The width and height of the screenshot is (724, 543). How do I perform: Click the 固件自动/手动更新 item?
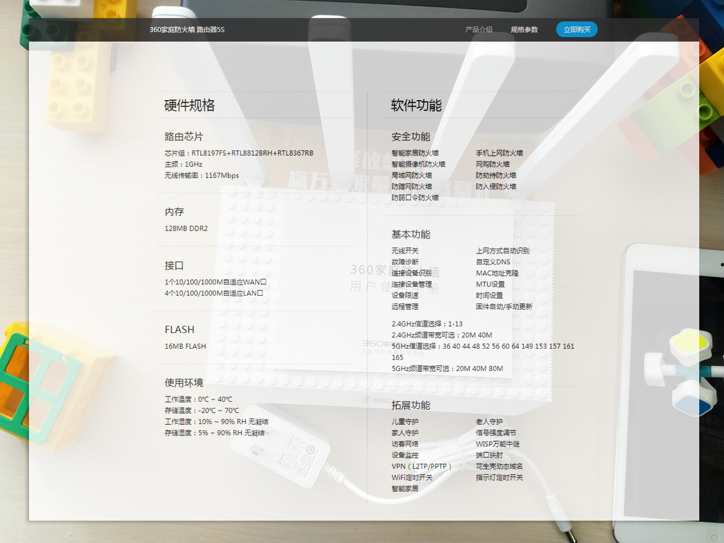click(x=504, y=307)
